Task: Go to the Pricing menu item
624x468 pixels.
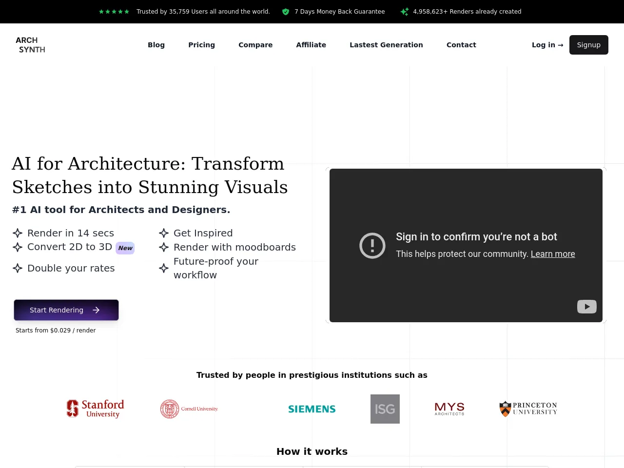Action: click(x=201, y=45)
